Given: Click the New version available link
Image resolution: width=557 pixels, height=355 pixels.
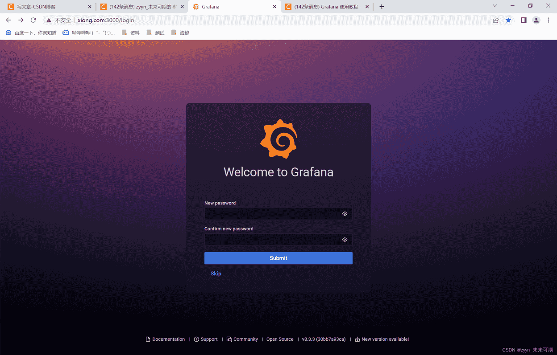Looking at the screenshot, I should coord(382,339).
